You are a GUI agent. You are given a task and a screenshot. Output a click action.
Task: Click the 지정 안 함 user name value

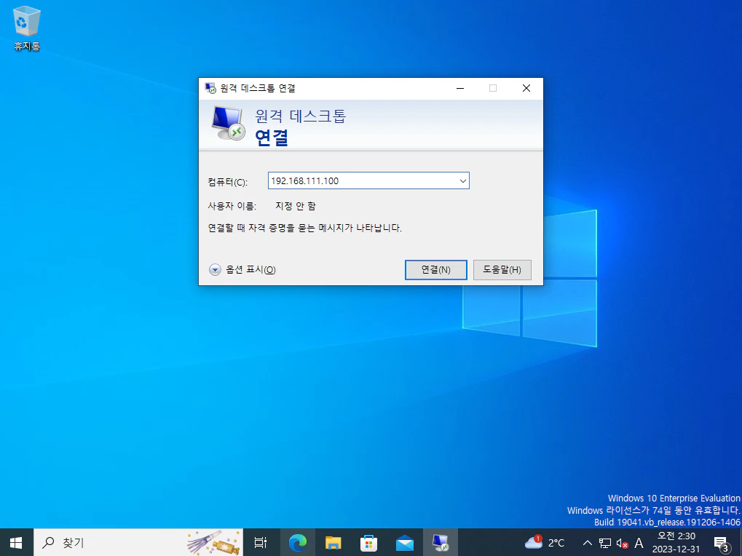pyautogui.click(x=296, y=206)
